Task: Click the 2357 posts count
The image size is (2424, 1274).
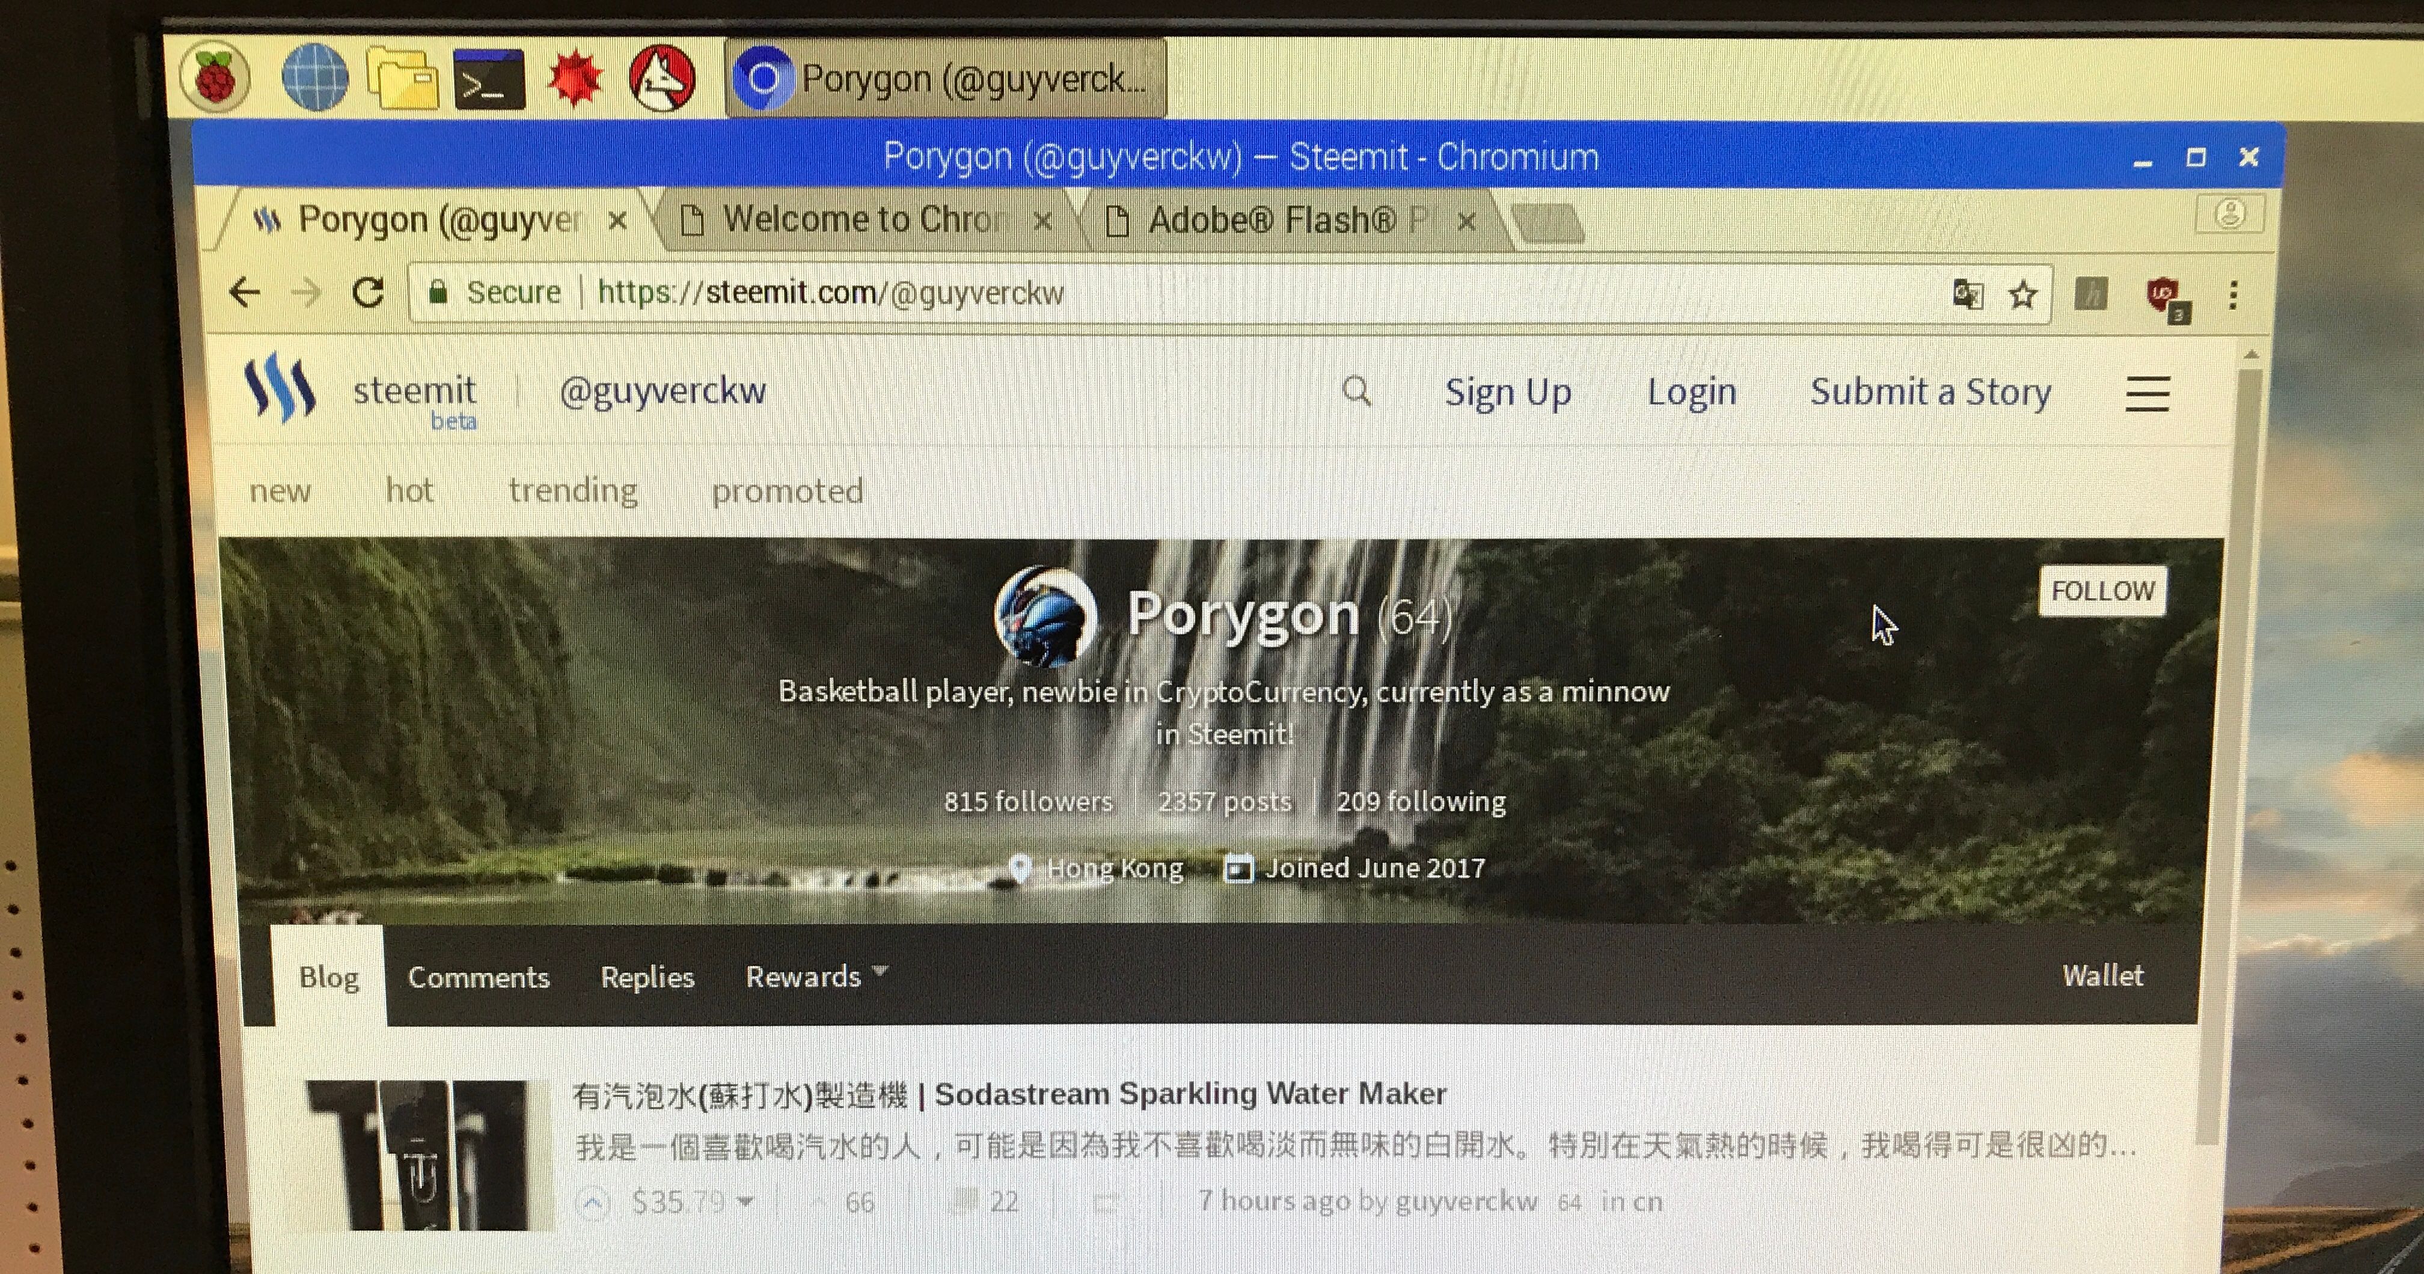Action: tap(1224, 802)
